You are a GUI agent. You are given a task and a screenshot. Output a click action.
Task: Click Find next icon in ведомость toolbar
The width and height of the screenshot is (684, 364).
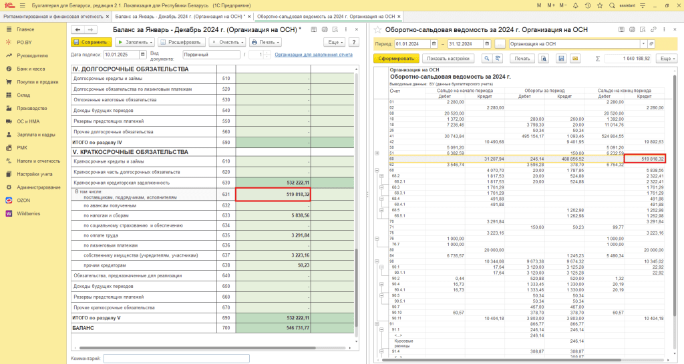pyautogui.click(x=498, y=59)
